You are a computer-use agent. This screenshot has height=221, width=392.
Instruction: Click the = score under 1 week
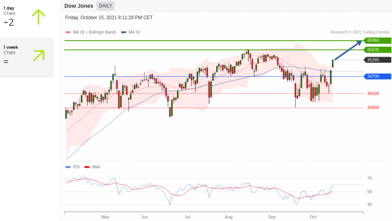[6, 61]
